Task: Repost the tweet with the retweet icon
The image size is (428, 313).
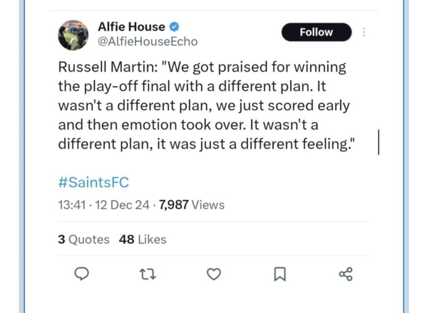Action: click(147, 275)
